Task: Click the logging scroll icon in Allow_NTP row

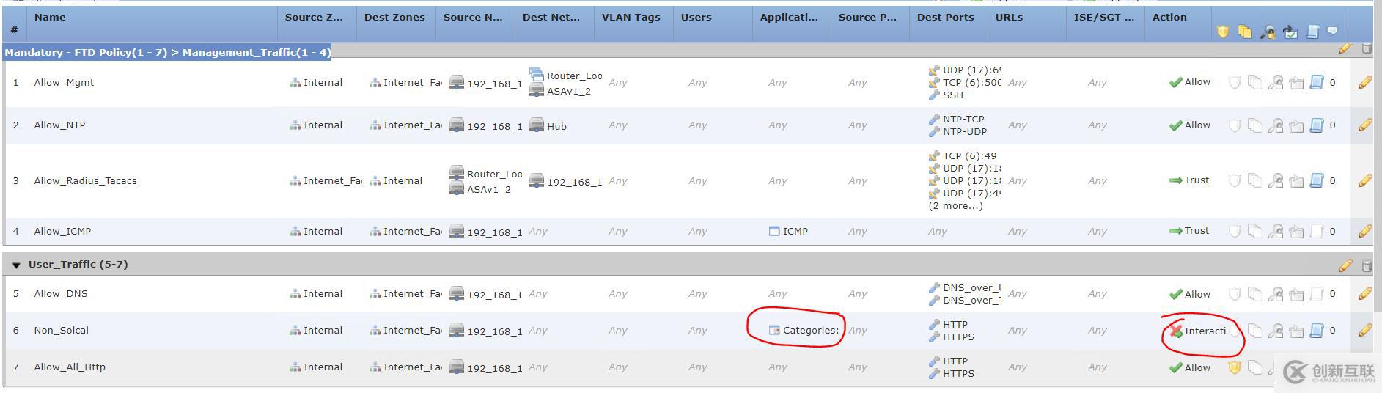Action: tap(1317, 125)
